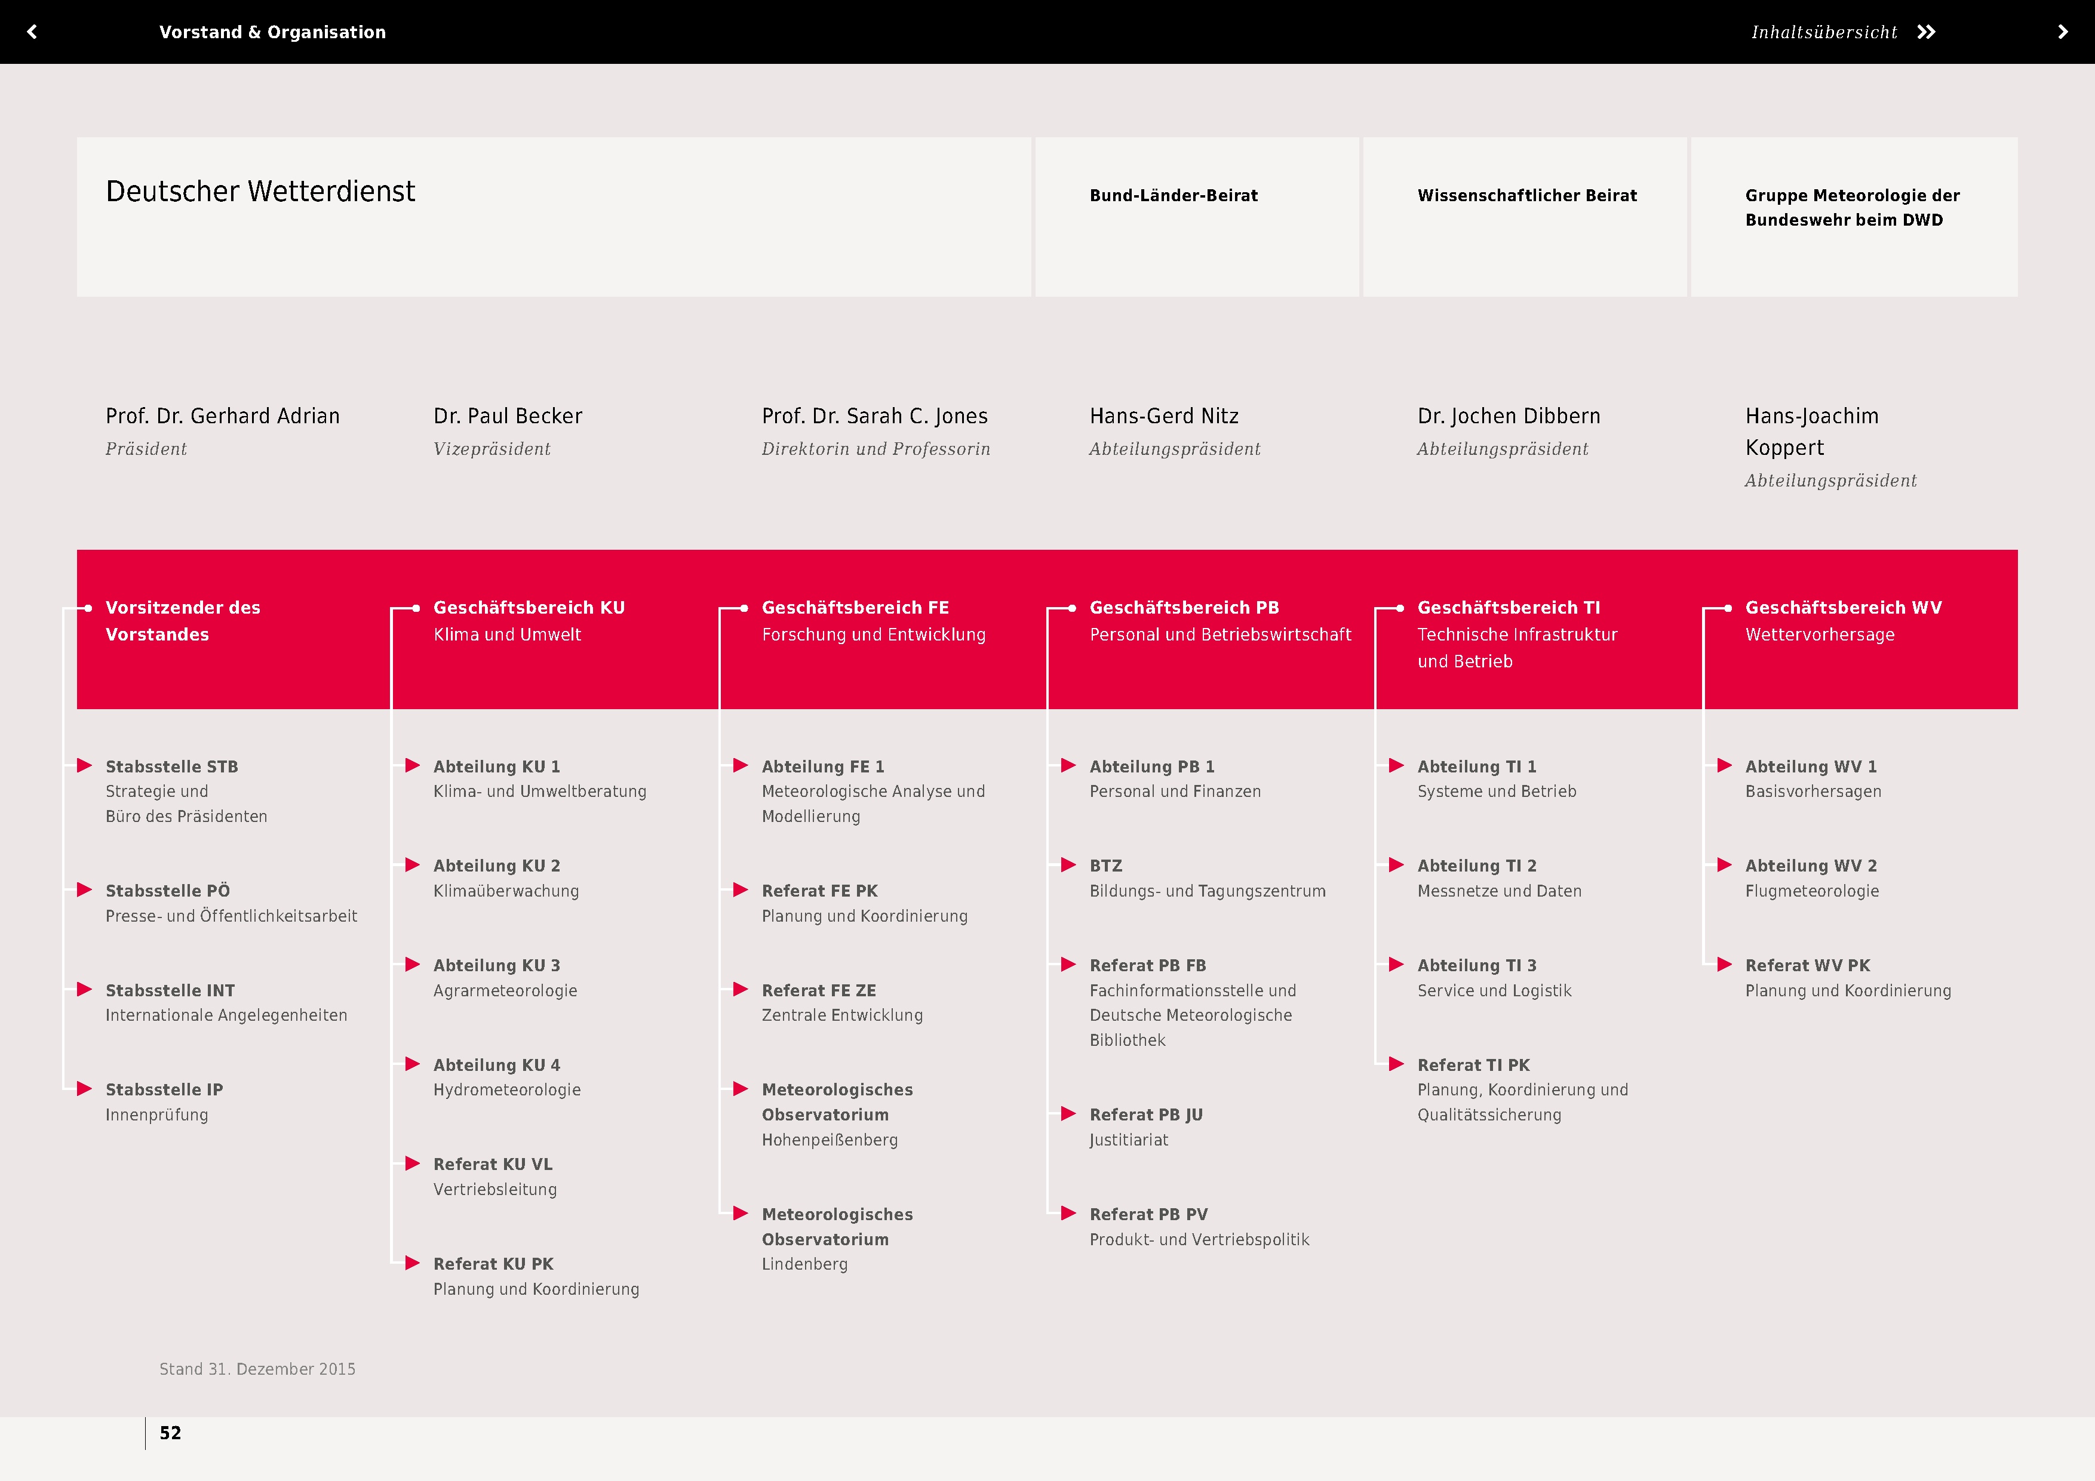Click the name Prof. Dr. Sarah C. Jones
Viewport: 2095px width, 1481px height.
point(874,416)
